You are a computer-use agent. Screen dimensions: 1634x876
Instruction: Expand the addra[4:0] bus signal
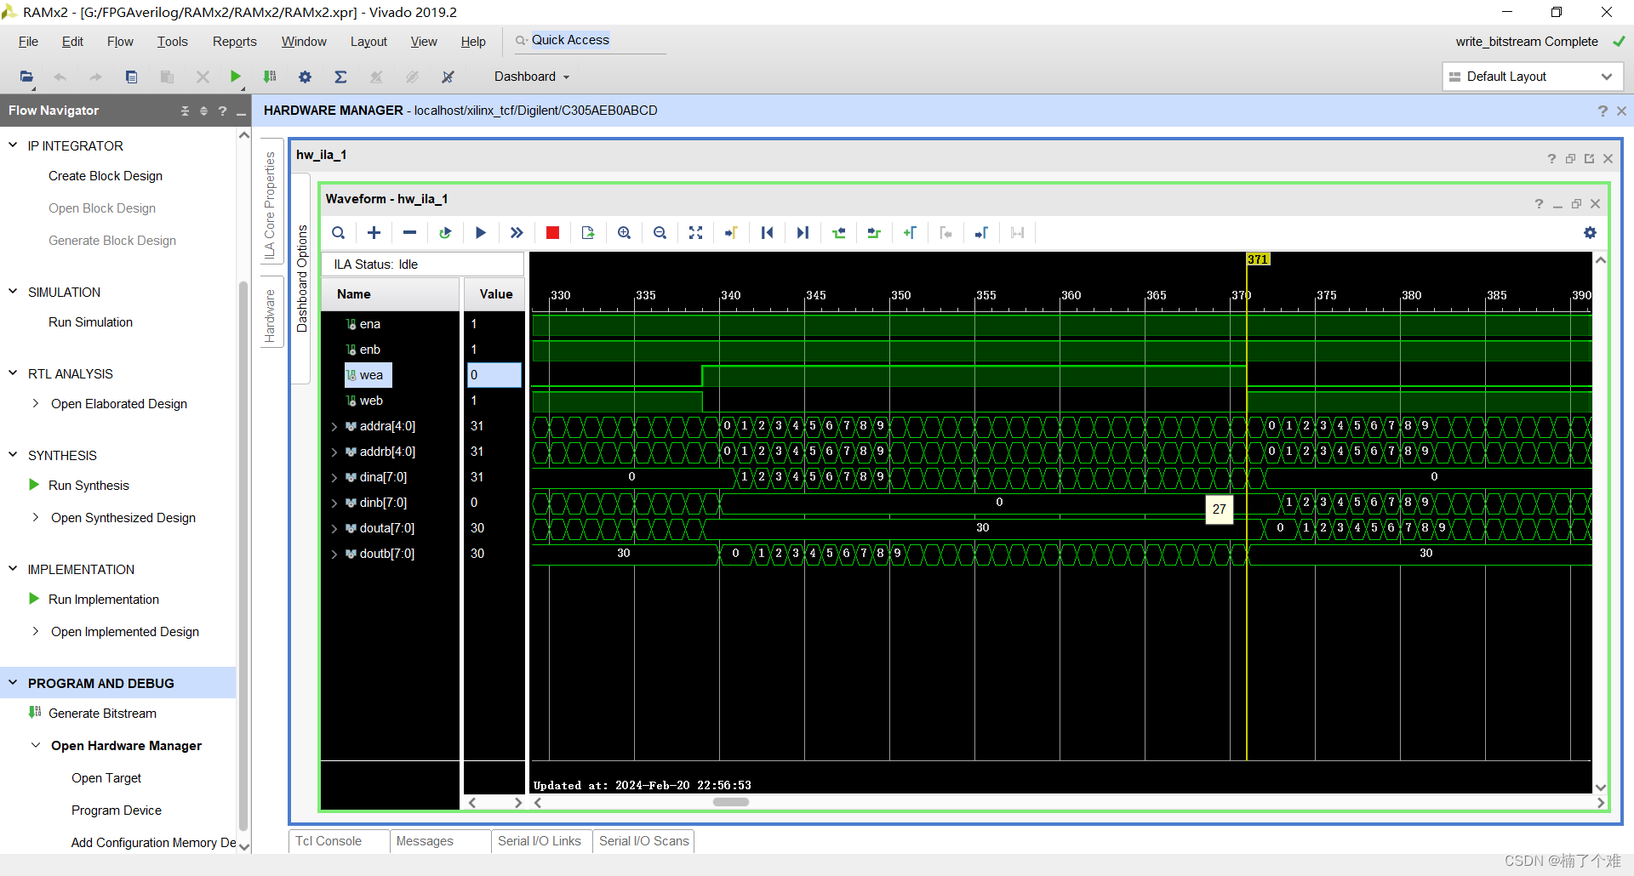pyautogui.click(x=334, y=427)
